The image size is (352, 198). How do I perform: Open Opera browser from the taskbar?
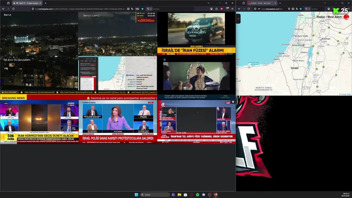pyautogui.click(x=191, y=195)
